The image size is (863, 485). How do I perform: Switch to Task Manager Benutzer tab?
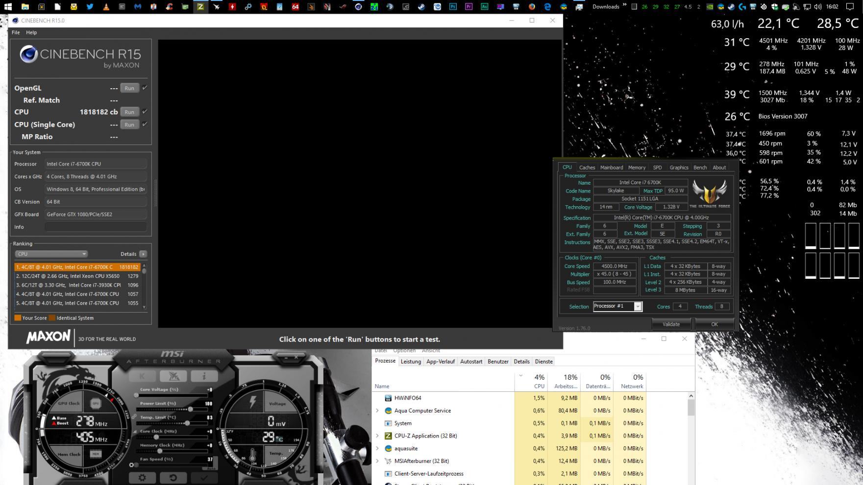point(498,362)
